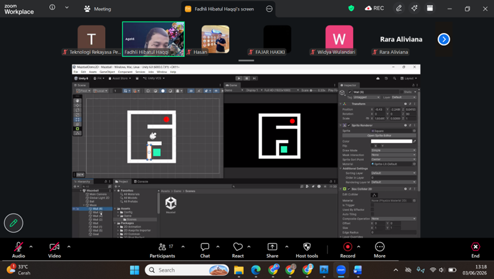Select Goal object in Hierarchy
Image resolution: width=494 pixels, height=279 pixels.
coord(96,234)
